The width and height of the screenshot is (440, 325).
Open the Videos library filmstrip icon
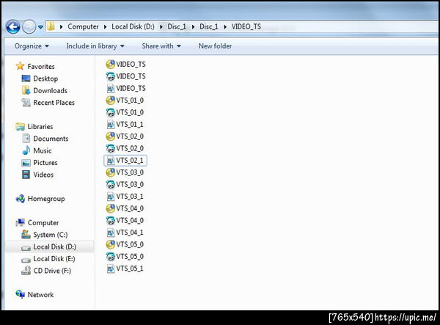(x=26, y=175)
